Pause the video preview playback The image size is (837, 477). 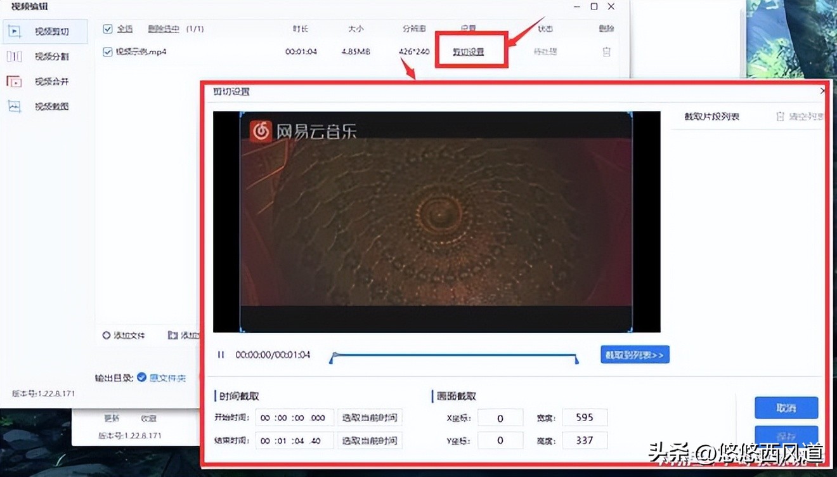click(220, 355)
